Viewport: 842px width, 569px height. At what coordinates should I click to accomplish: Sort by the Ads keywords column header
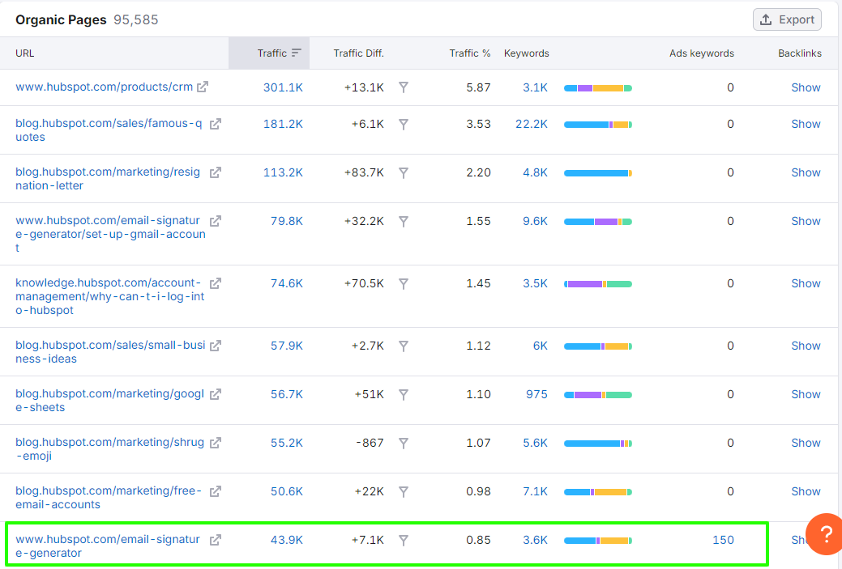pyautogui.click(x=701, y=53)
